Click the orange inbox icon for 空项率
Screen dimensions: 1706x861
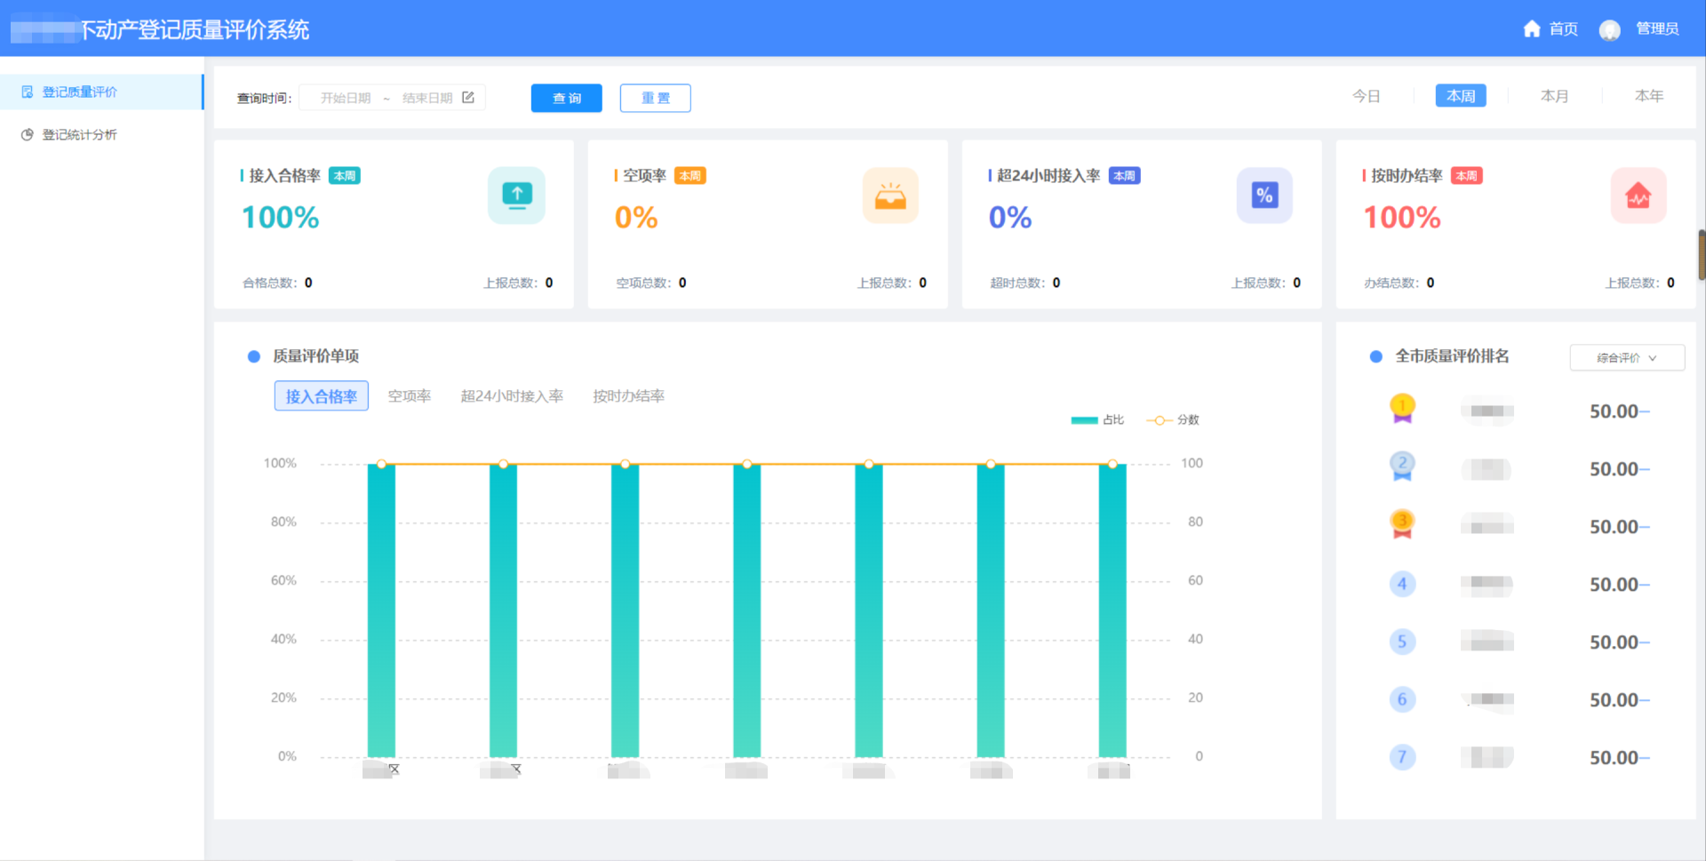click(x=890, y=195)
